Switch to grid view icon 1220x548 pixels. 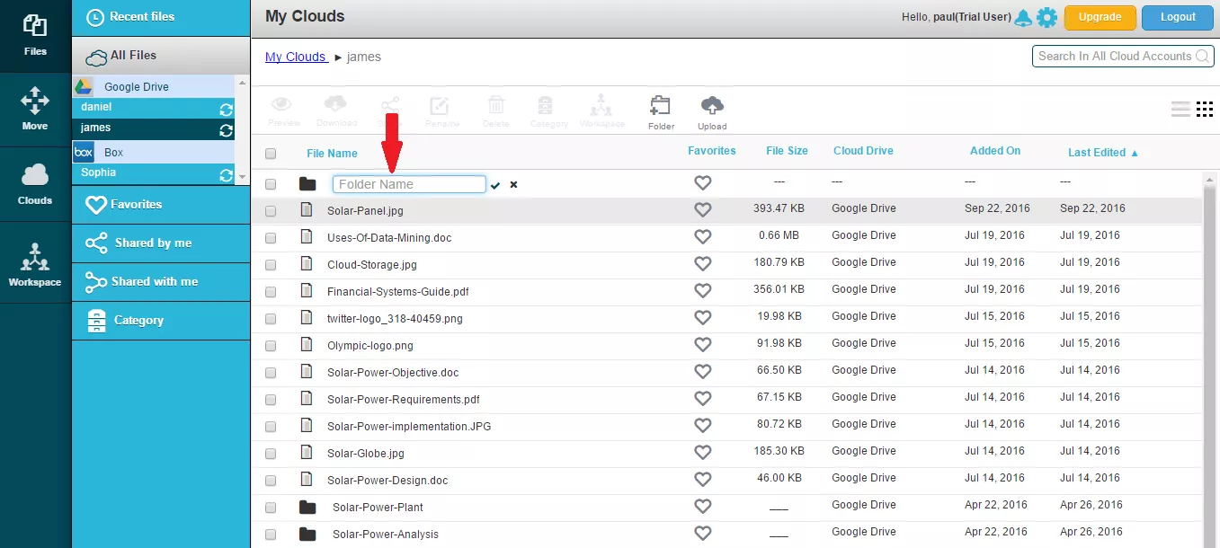[x=1205, y=110]
